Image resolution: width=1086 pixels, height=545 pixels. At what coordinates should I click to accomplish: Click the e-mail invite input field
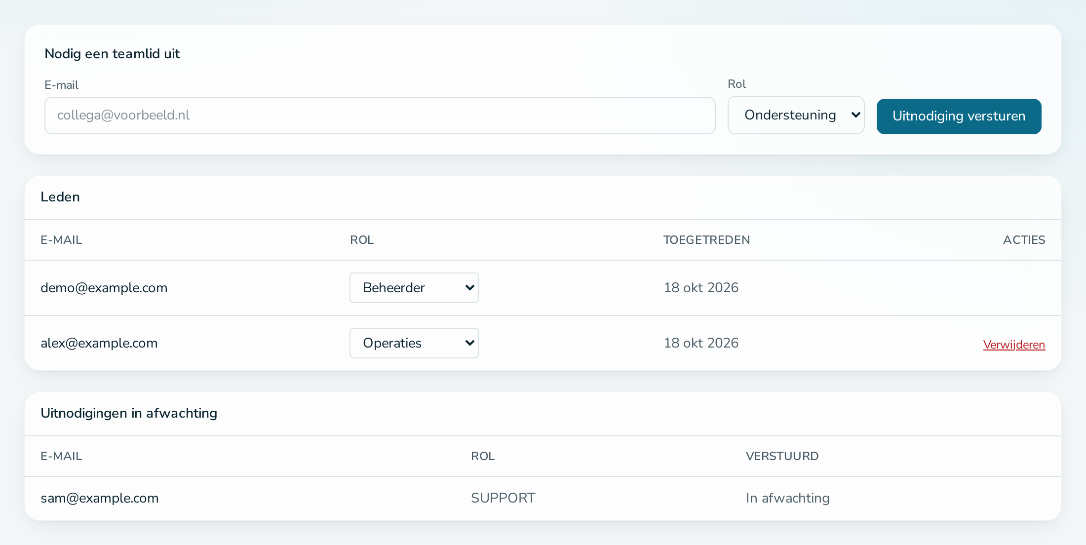pos(380,116)
